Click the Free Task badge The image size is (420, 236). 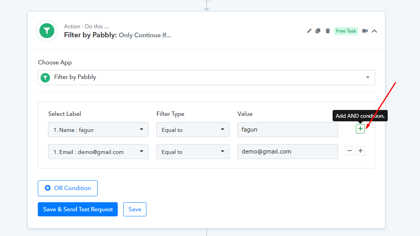(346, 31)
